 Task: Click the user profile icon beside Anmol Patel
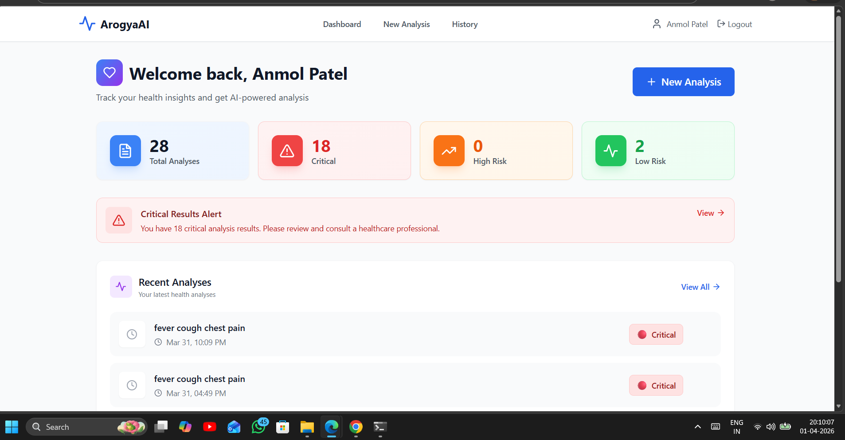[x=657, y=24]
